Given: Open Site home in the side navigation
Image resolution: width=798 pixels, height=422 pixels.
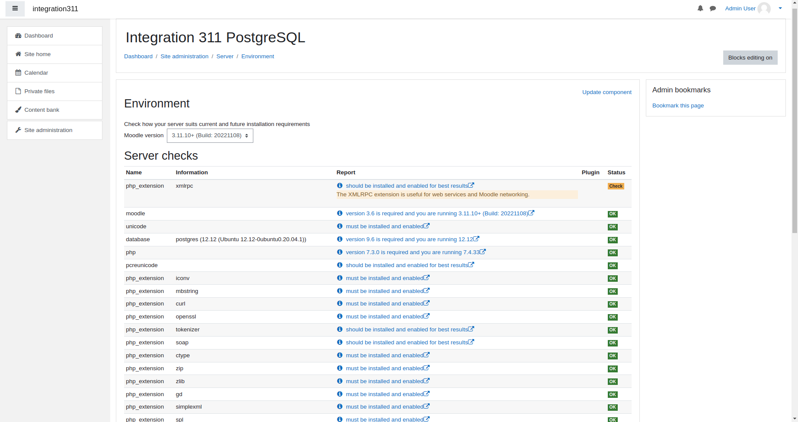Looking at the screenshot, I should 55,54.
